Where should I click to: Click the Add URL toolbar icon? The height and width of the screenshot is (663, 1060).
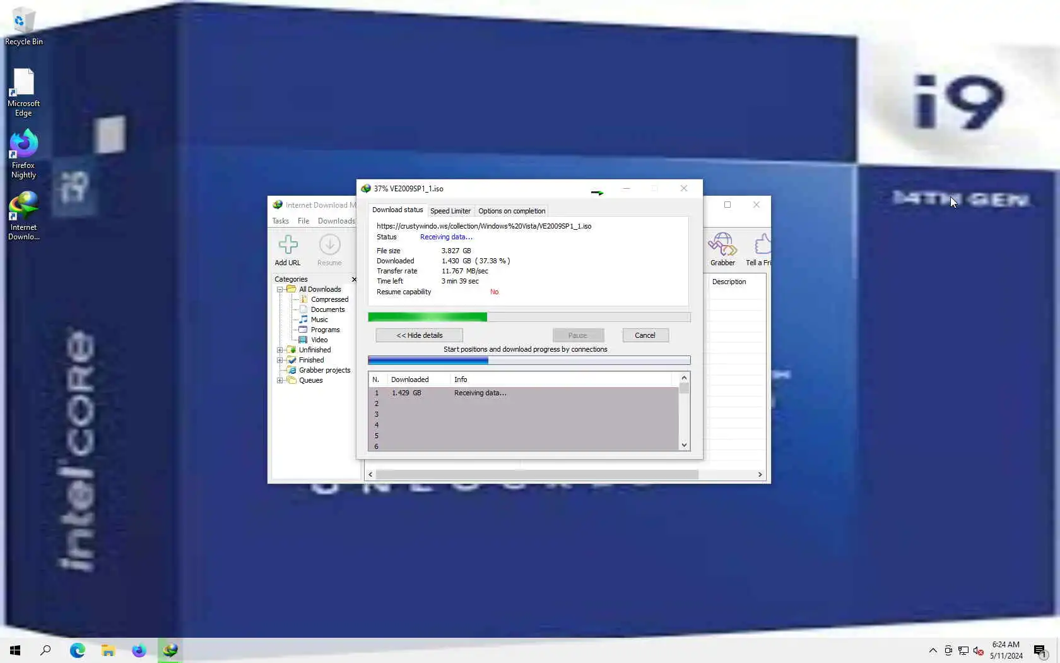click(288, 251)
